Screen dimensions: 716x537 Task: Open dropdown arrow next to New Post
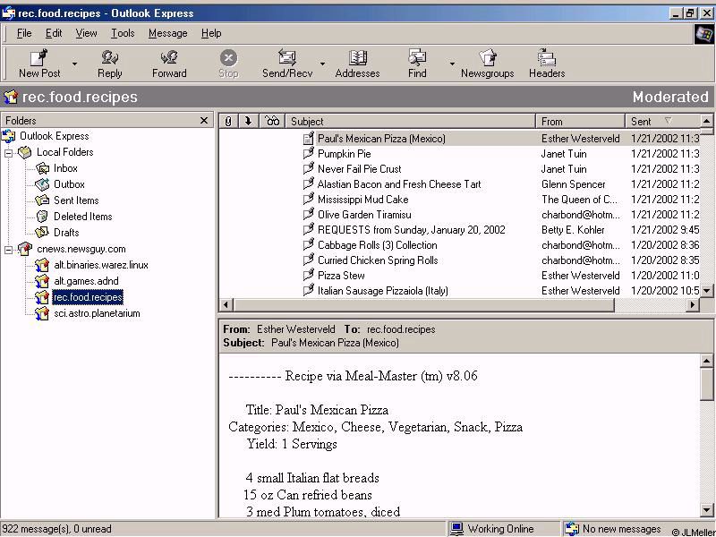tap(74, 64)
